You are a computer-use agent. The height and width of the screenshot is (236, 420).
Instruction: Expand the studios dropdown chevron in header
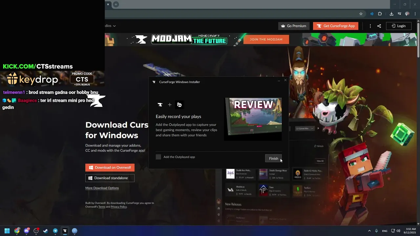pos(114,26)
